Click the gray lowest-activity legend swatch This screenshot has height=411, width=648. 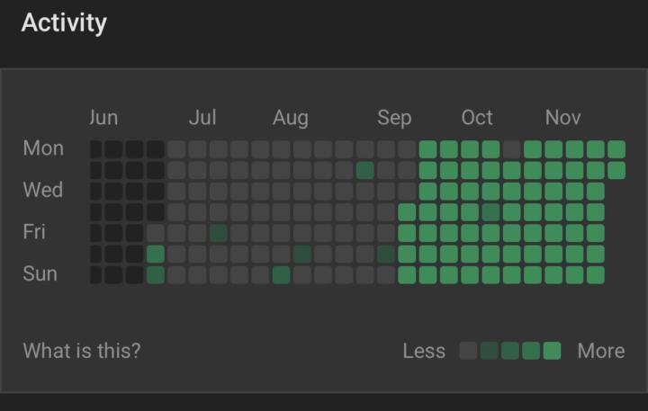[x=468, y=351]
